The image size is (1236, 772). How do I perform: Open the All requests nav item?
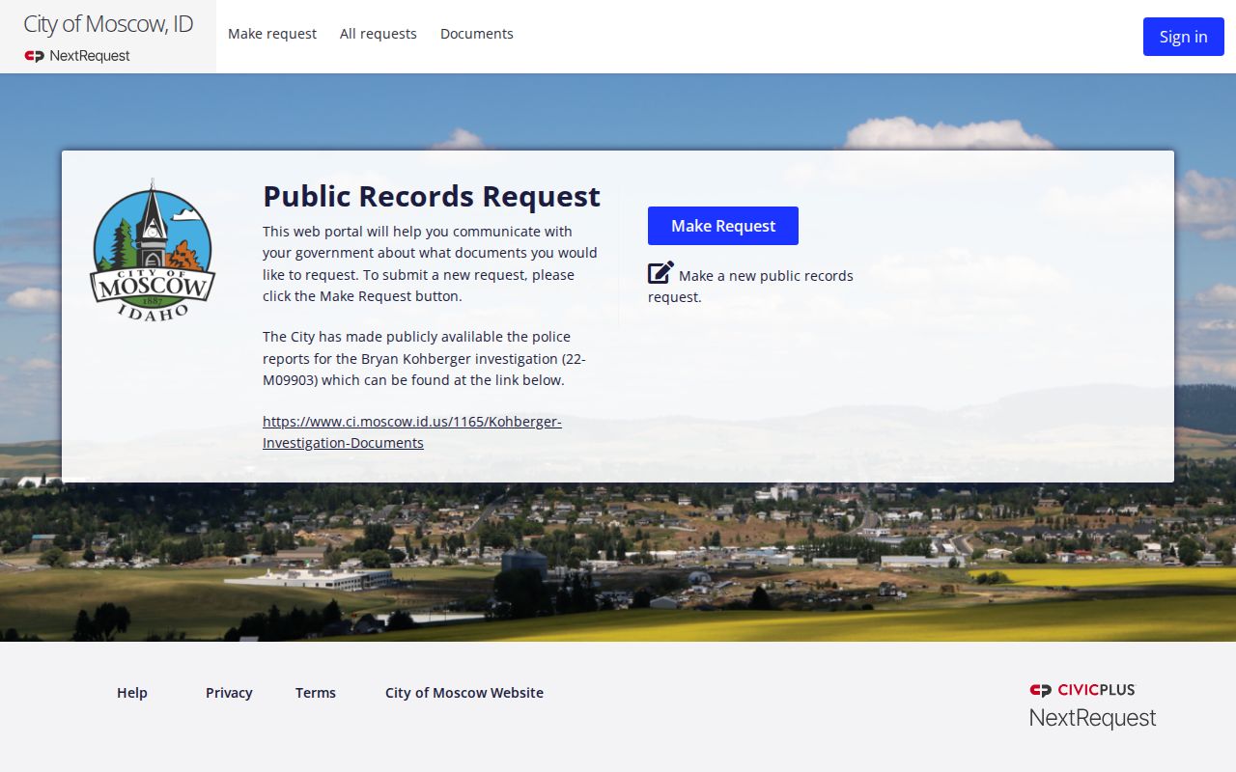pos(379,34)
